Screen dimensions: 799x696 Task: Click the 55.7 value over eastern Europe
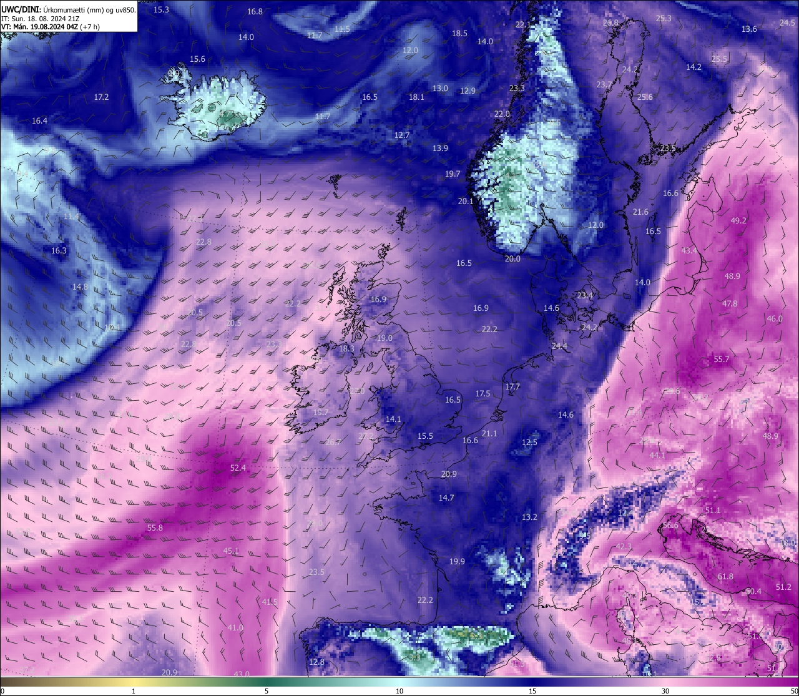coord(722,360)
